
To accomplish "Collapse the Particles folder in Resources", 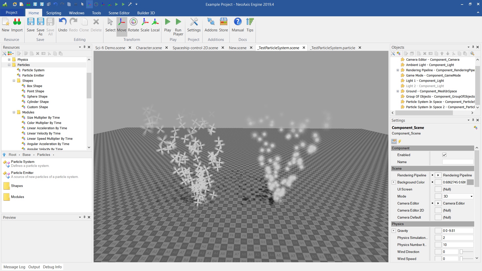I will 9,65.
